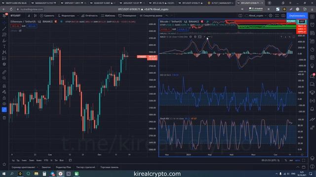Screen dimensions: 316x177
Task: Open favorites star at toolbar bottom
Action: point(4,164)
